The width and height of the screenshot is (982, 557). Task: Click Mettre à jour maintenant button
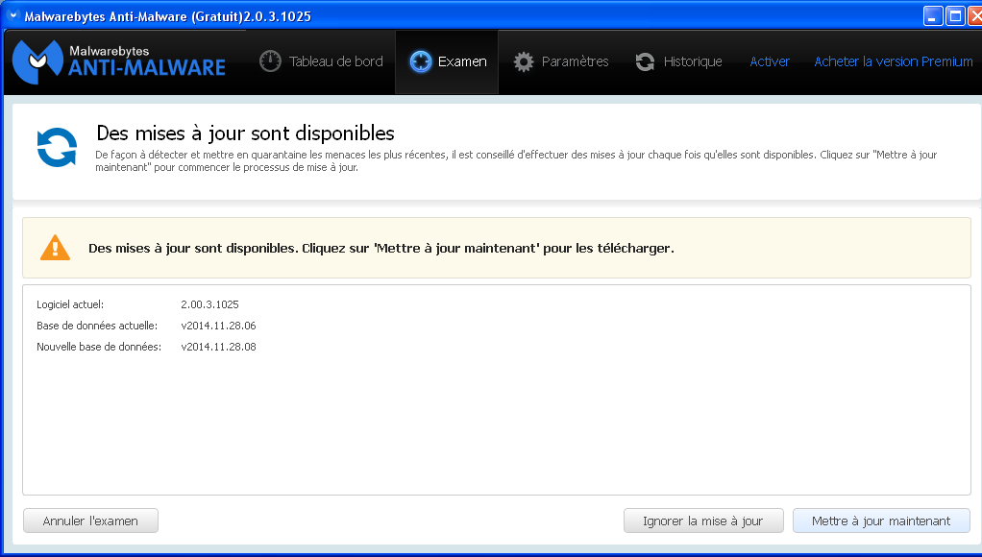click(881, 521)
